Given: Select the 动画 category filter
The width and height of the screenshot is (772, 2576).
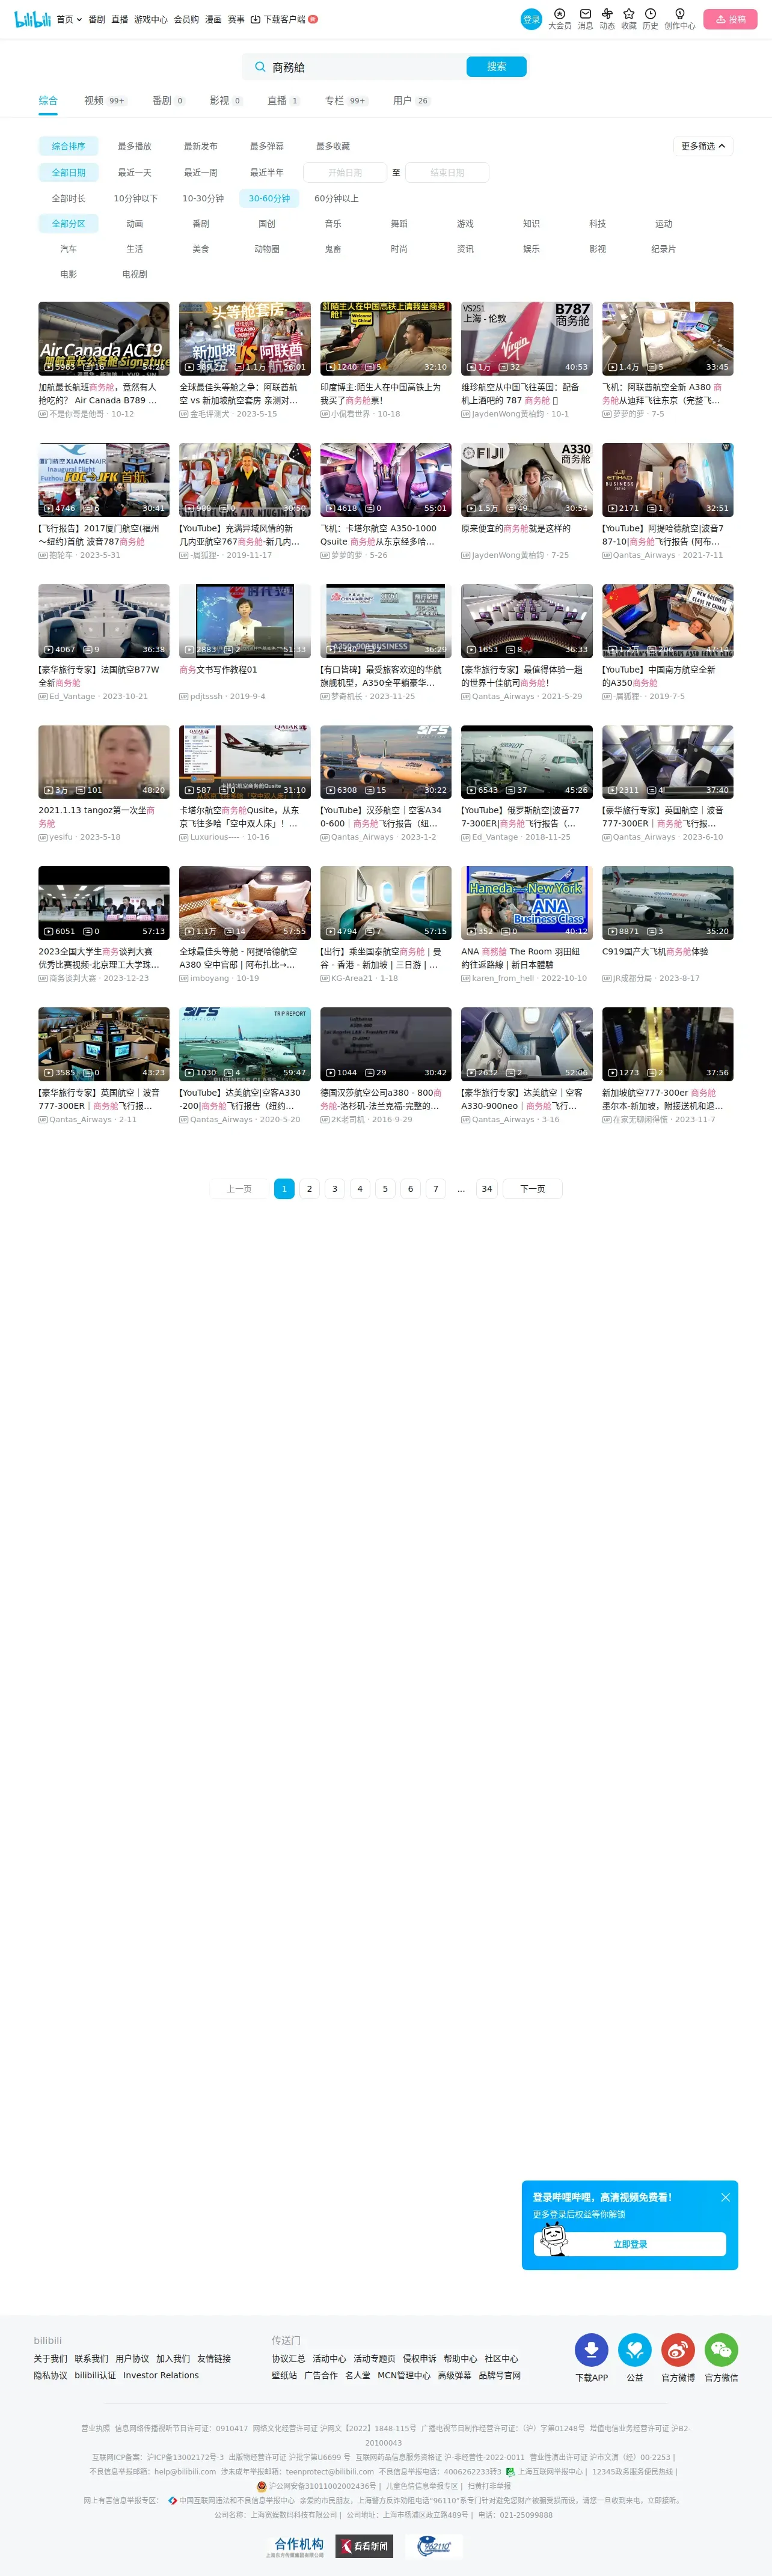Looking at the screenshot, I should click(135, 224).
